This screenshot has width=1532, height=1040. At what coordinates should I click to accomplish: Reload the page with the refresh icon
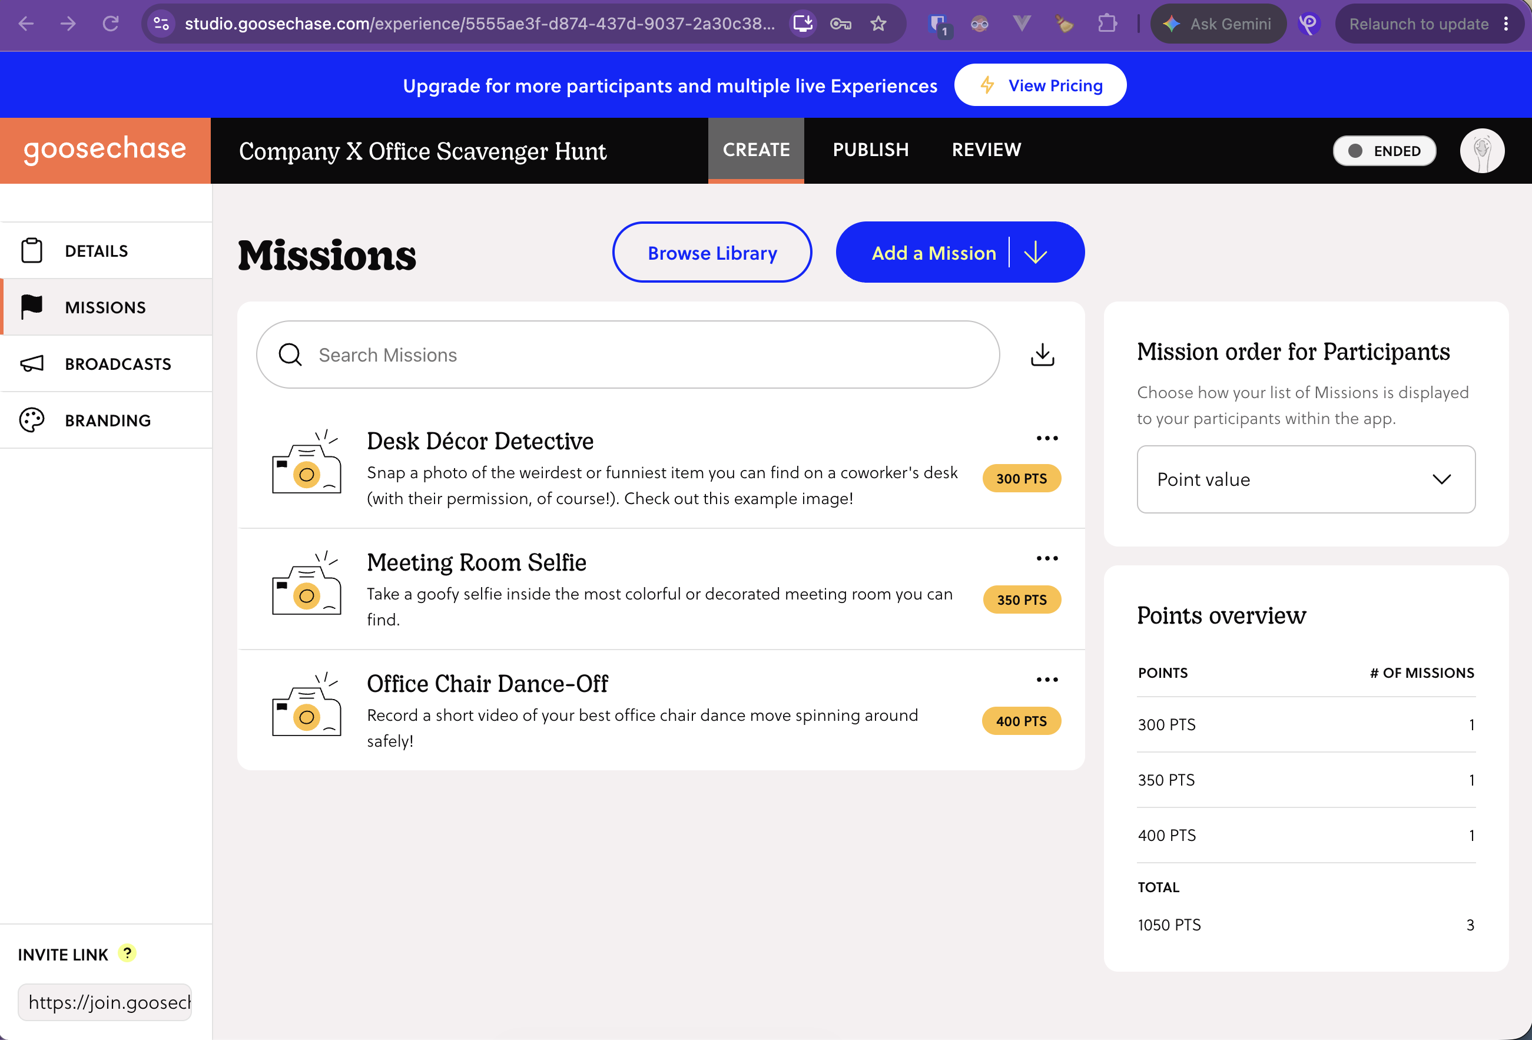coord(111,24)
